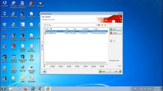Click the right arrow of horizontal scrollbar
This screenshot has width=163, height=91.
point(106,62)
